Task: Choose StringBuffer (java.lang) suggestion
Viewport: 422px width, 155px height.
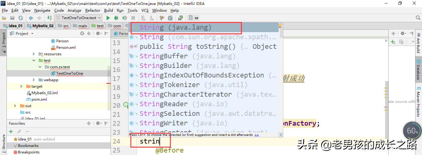Action: (x=204, y=56)
